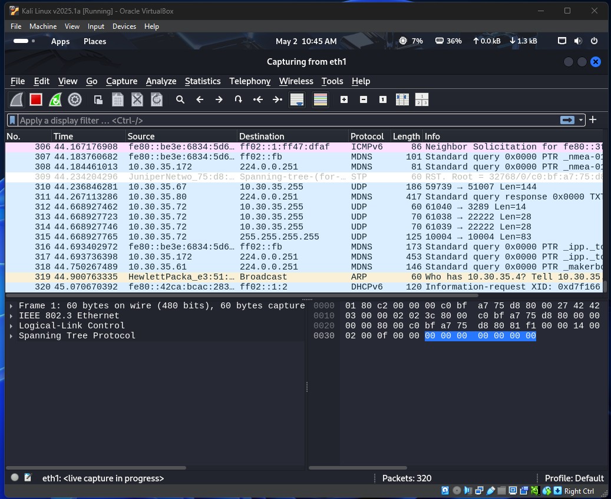Go forward in packet history
611x499 pixels.
click(219, 100)
